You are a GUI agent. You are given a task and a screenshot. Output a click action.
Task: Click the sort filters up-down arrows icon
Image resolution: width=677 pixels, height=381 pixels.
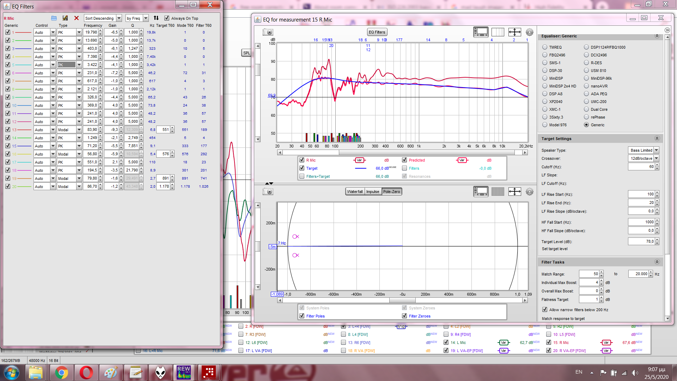(156, 18)
